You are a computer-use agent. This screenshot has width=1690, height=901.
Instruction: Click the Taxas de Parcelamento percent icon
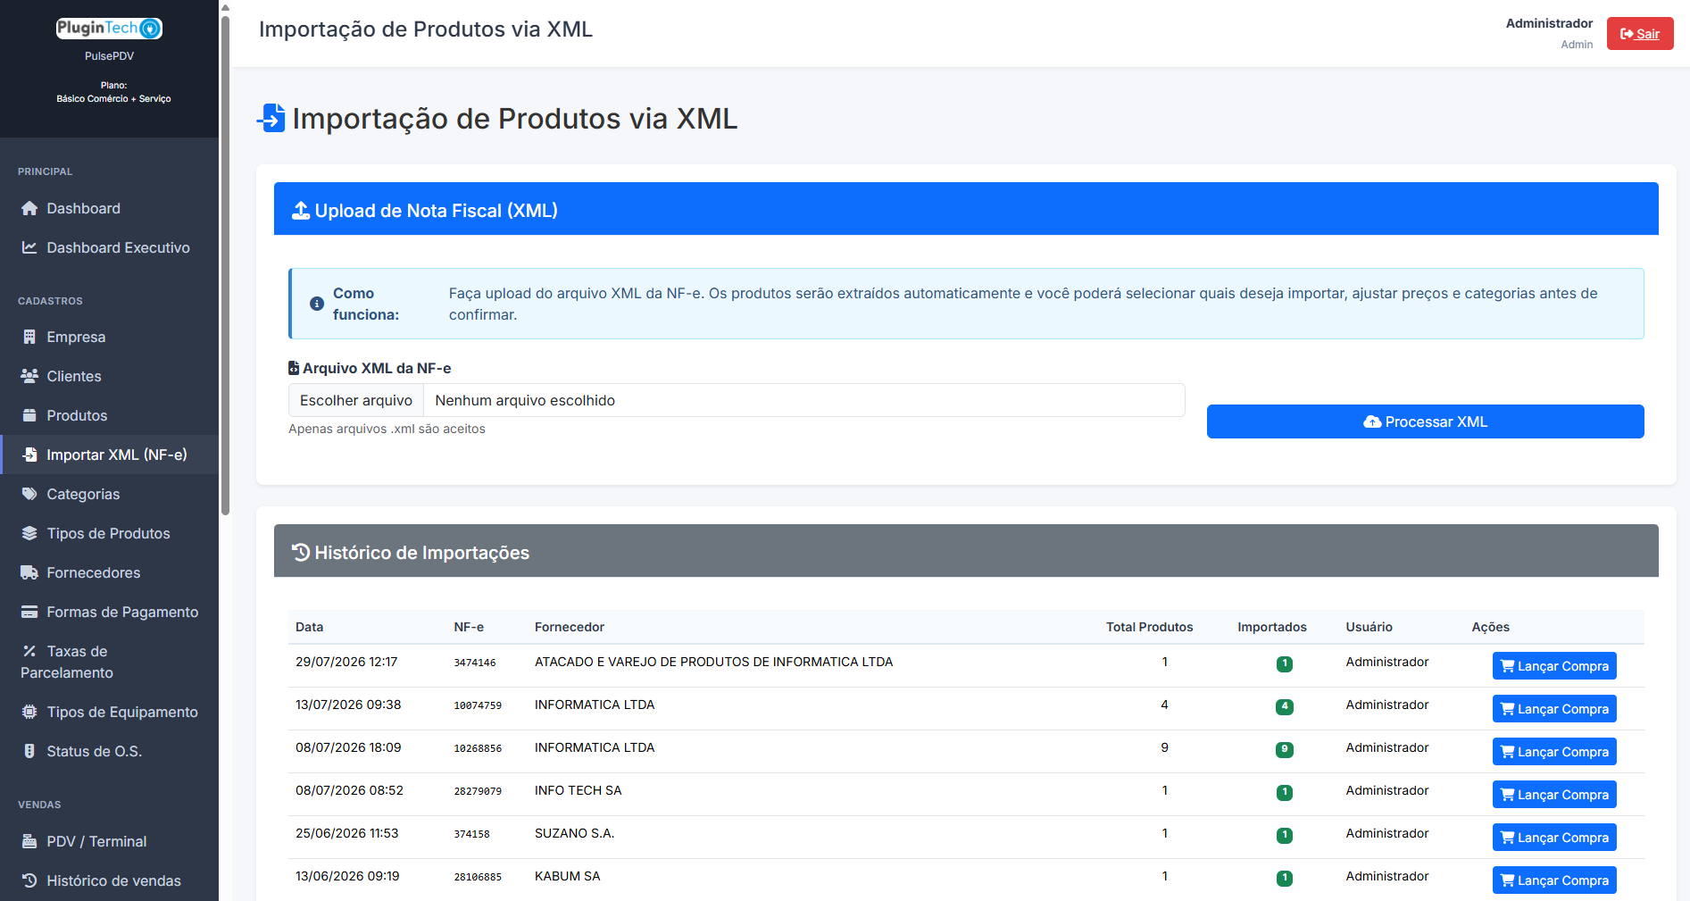pos(29,651)
